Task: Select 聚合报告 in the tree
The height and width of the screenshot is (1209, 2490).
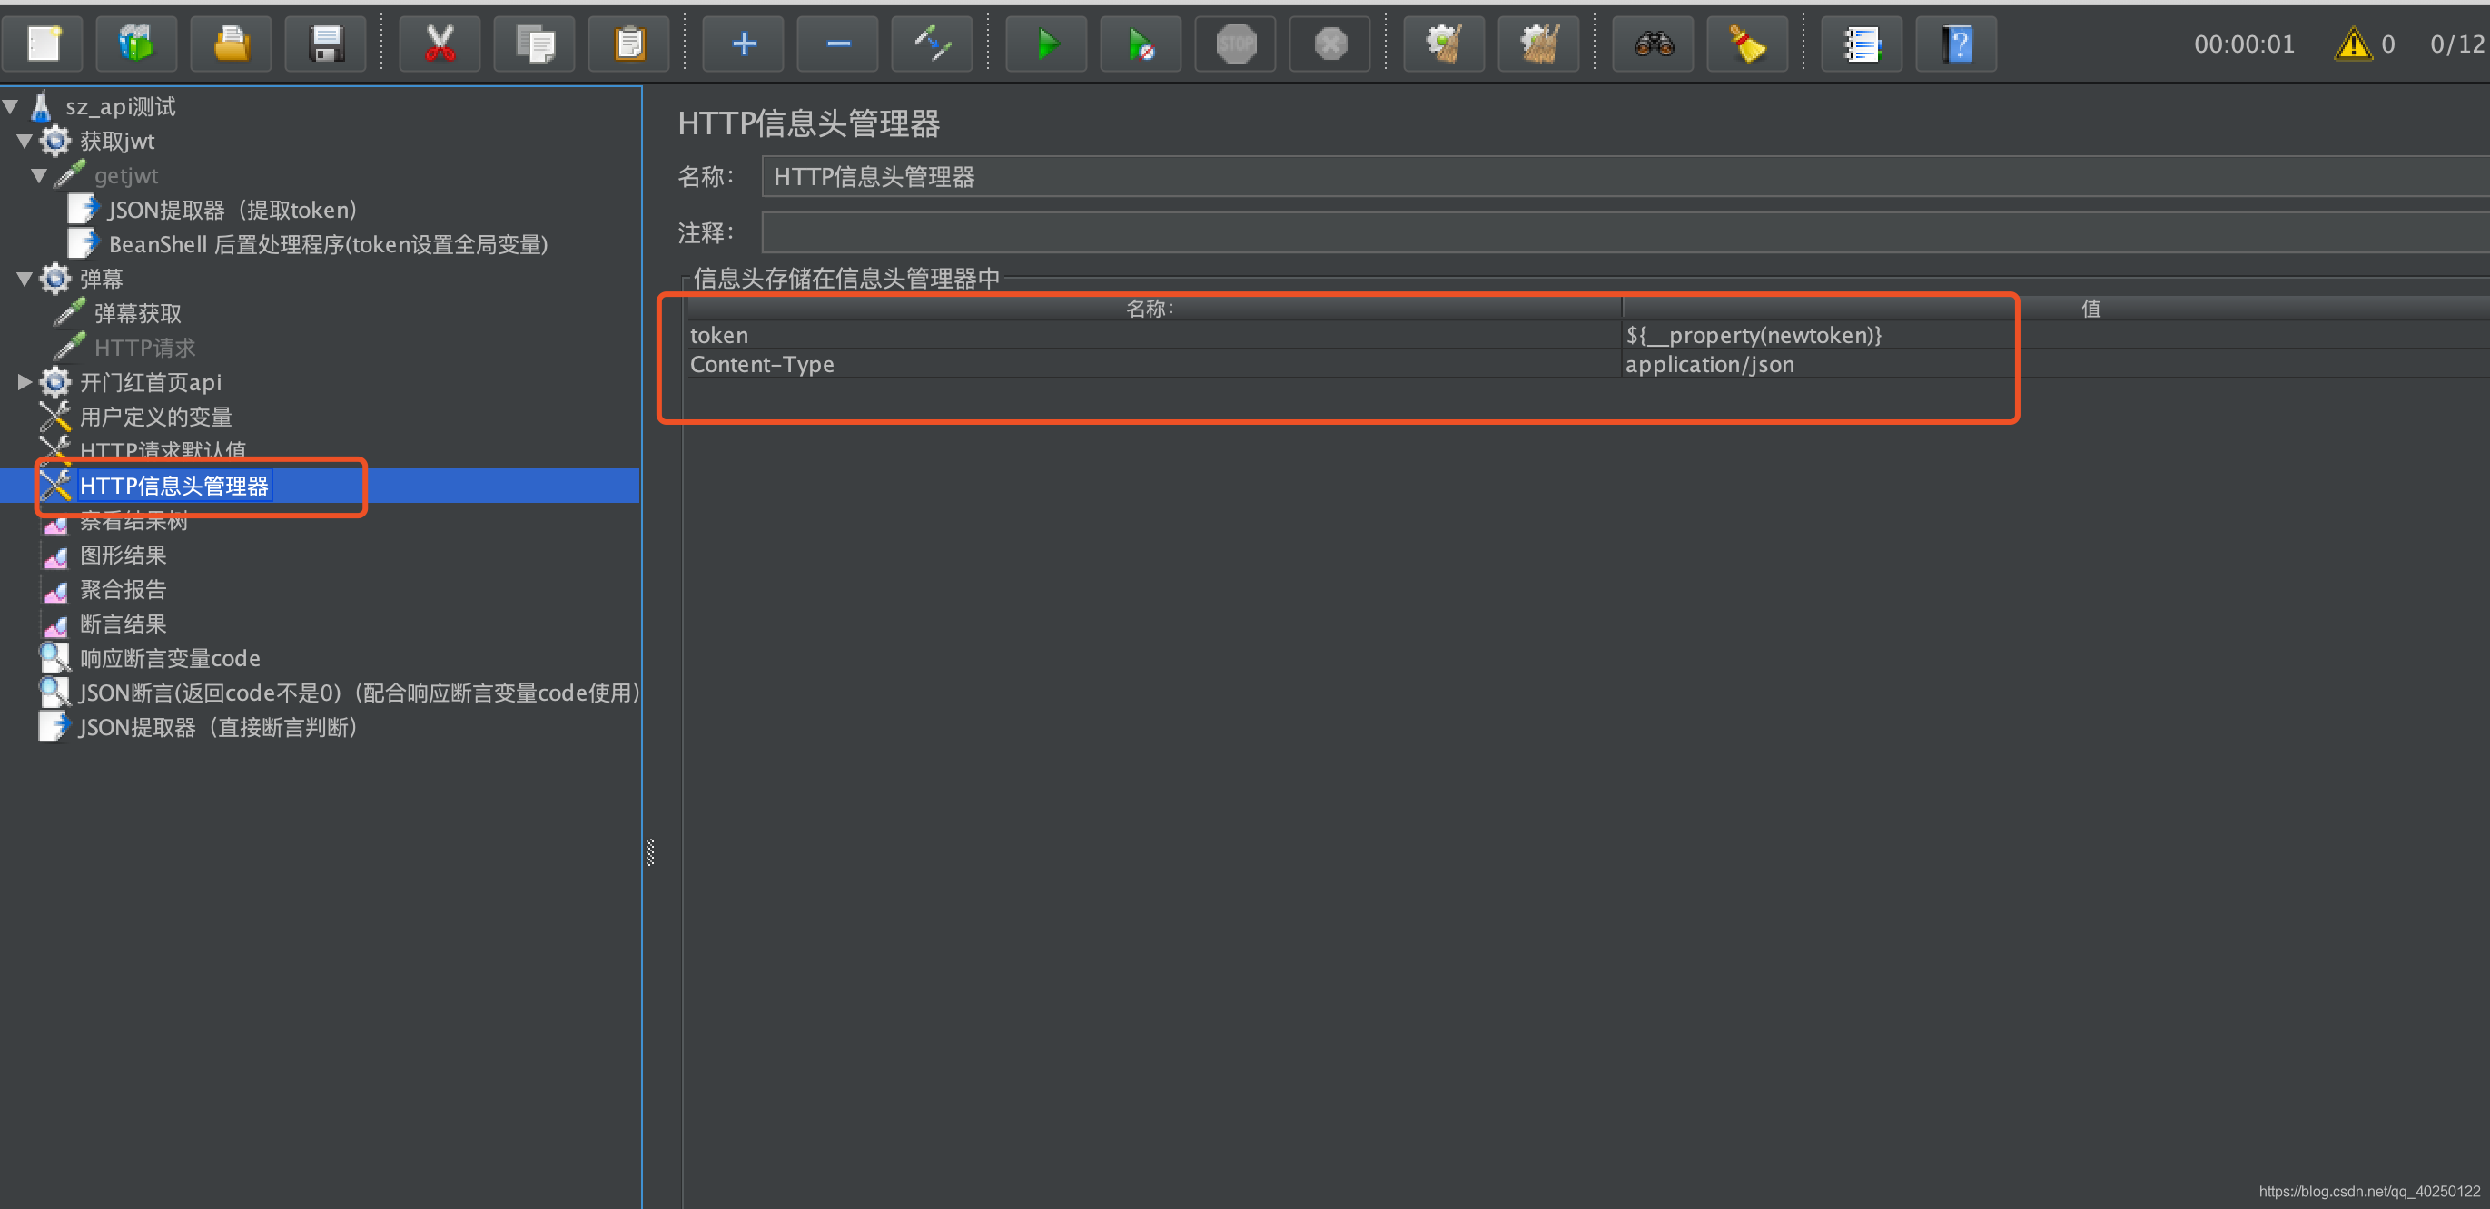Action: pyautogui.click(x=123, y=588)
